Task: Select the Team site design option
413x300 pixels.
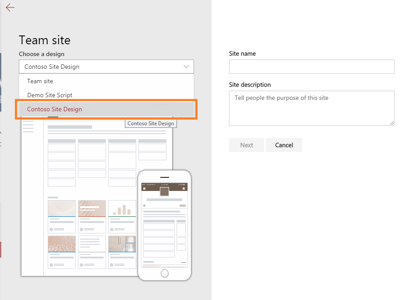Action: coord(106,81)
